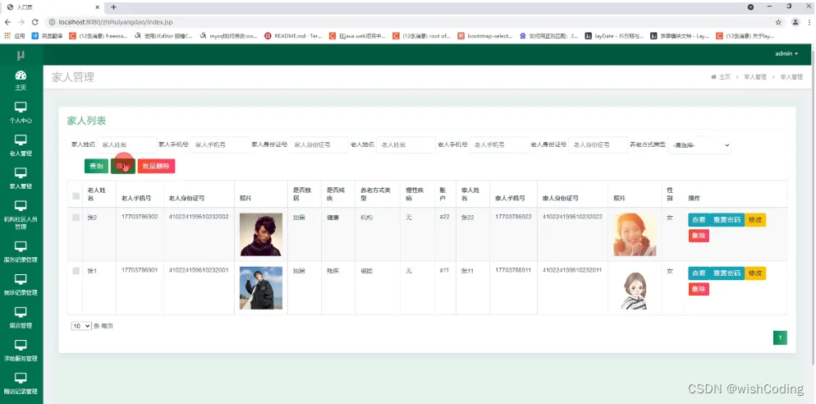
Task: Check the checkbox for row 张1
Action: pyautogui.click(x=76, y=271)
